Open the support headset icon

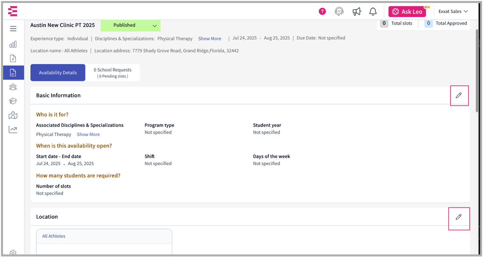[x=339, y=11]
